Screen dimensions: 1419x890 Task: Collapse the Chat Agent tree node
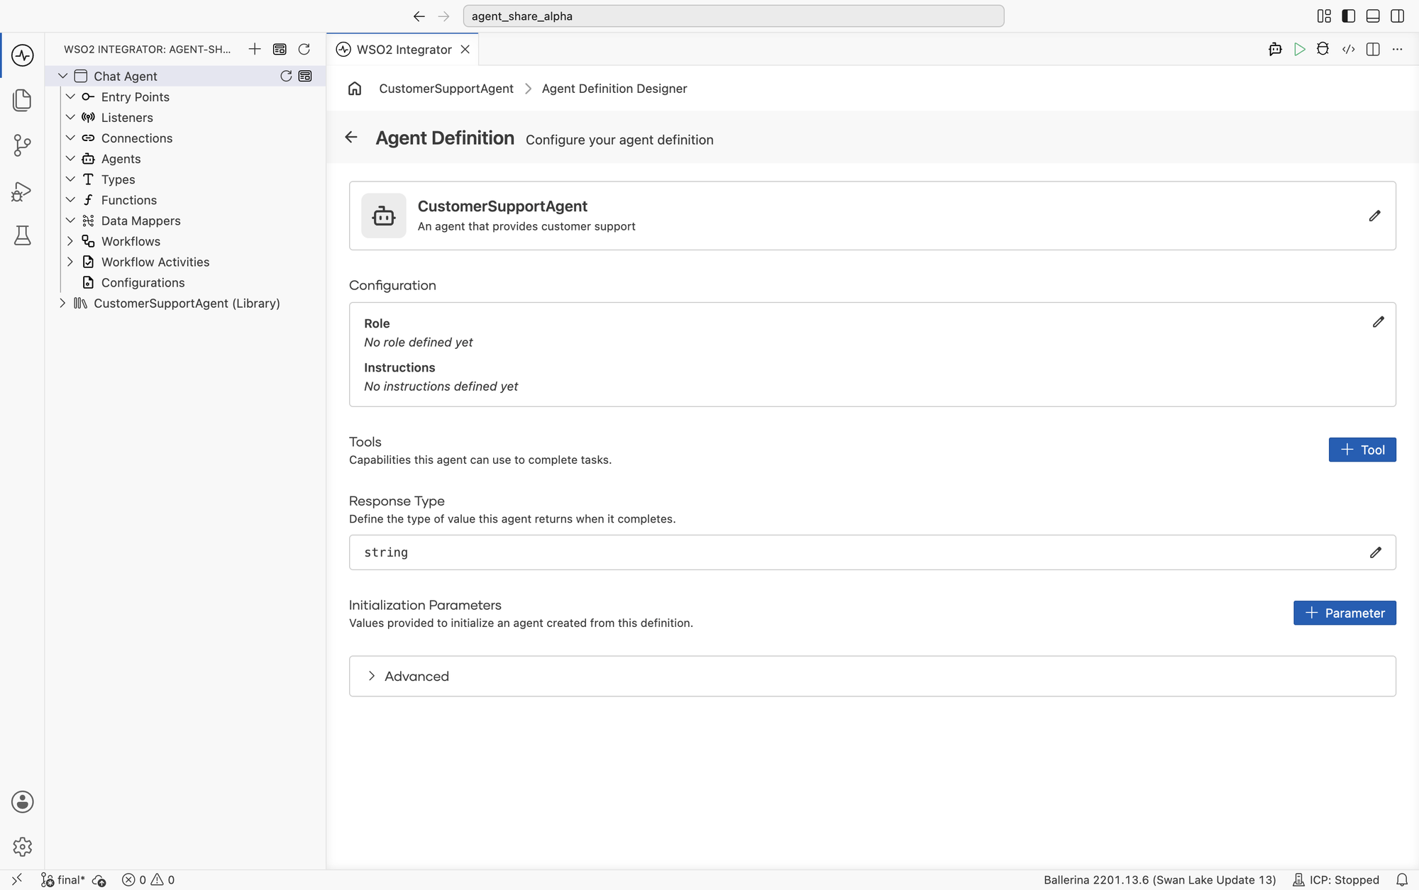[x=62, y=76]
